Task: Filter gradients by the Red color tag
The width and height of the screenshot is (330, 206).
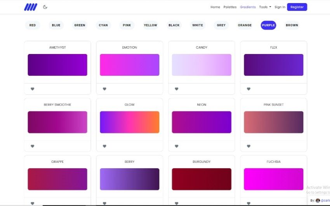Action: tap(33, 25)
